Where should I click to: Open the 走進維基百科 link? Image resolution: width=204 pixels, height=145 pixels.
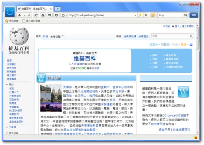pos(181,129)
